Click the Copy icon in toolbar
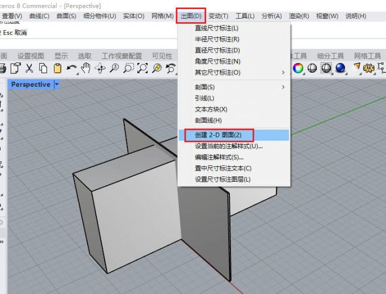This screenshot has width=386, height=294. pyautogui.click(x=43, y=68)
